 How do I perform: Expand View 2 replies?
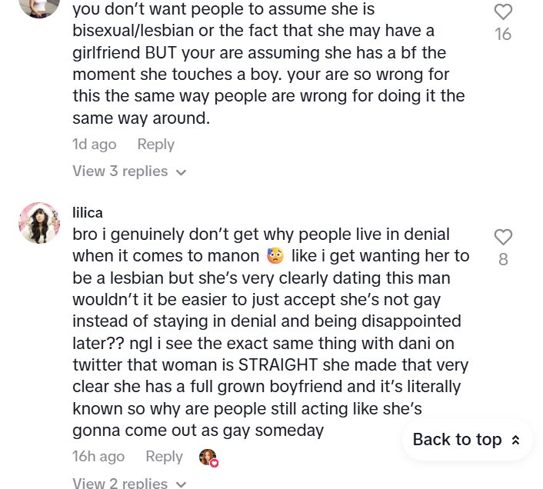point(120,483)
